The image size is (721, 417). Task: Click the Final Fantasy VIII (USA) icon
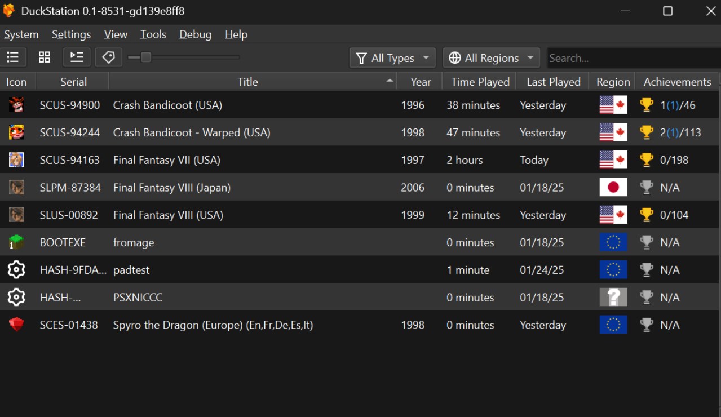(16, 215)
